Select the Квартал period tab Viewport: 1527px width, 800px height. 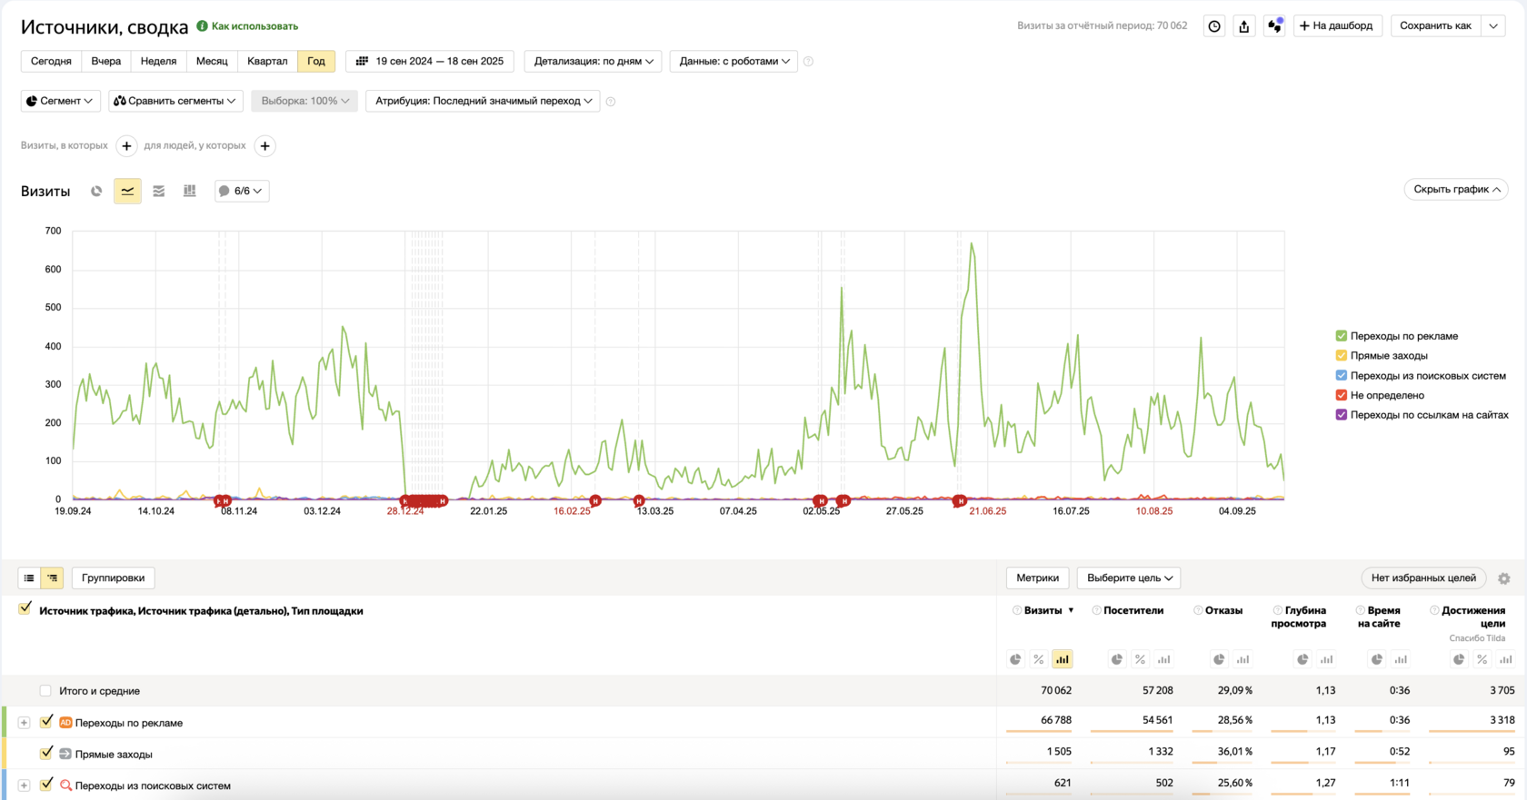[267, 61]
